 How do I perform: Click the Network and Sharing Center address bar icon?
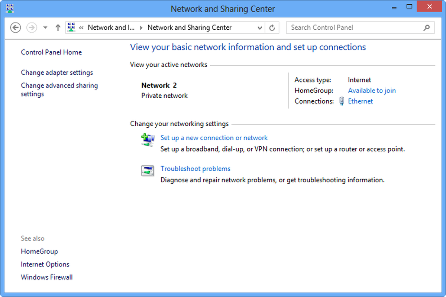coord(71,27)
